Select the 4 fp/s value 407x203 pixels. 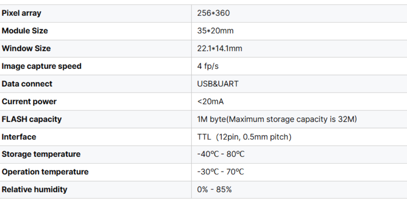(x=208, y=66)
